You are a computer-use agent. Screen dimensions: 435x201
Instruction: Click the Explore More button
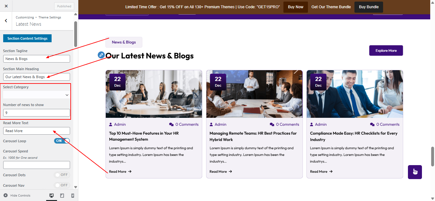[386, 50]
